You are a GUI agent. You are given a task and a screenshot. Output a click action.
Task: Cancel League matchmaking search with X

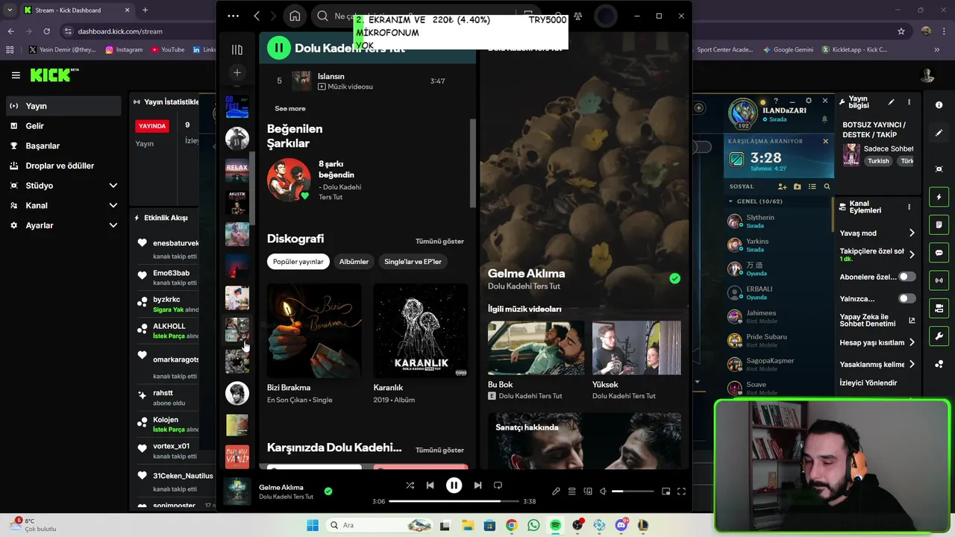825,141
